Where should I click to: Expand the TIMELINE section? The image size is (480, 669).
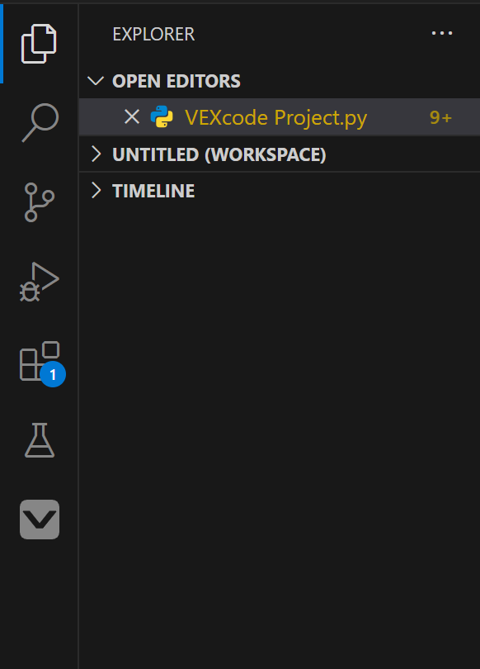pyautogui.click(x=96, y=190)
